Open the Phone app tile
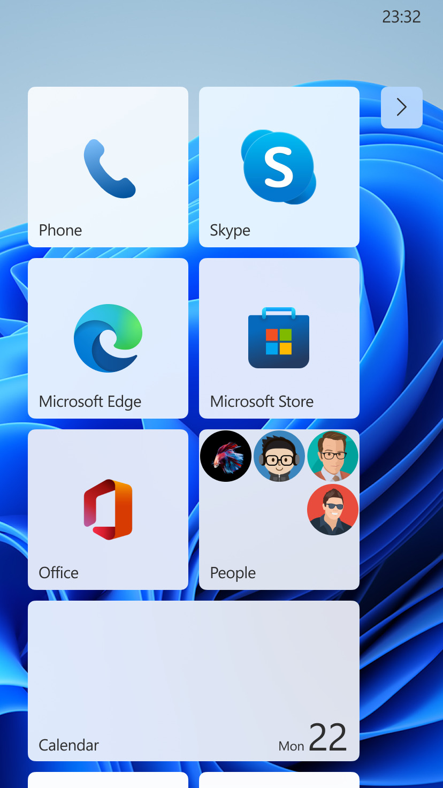The width and height of the screenshot is (443, 788). click(108, 167)
